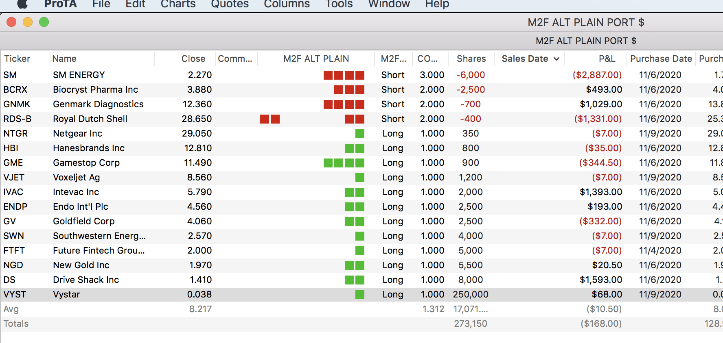Open the Columns menu
The width and height of the screenshot is (723, 343).
pyautogui.click(x=287, y=4)
